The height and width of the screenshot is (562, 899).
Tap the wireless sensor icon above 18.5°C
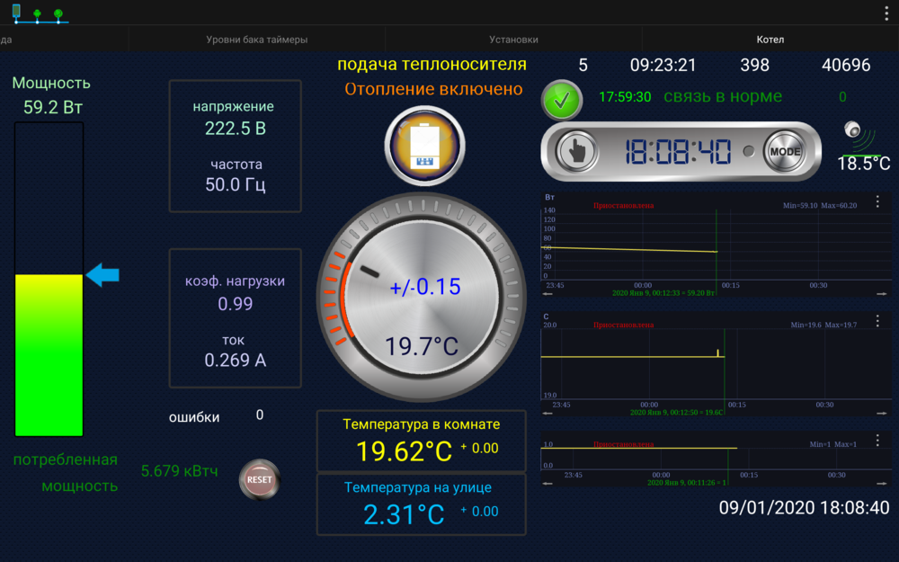click(859, 137)
